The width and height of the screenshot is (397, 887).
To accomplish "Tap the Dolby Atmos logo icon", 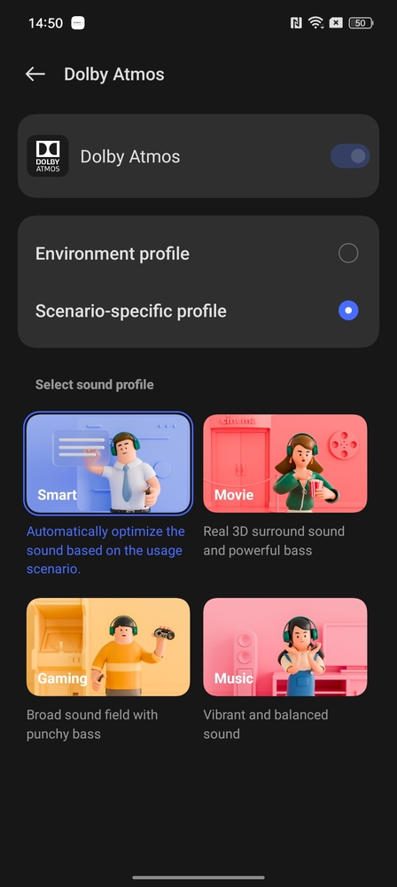I will 48,156.
